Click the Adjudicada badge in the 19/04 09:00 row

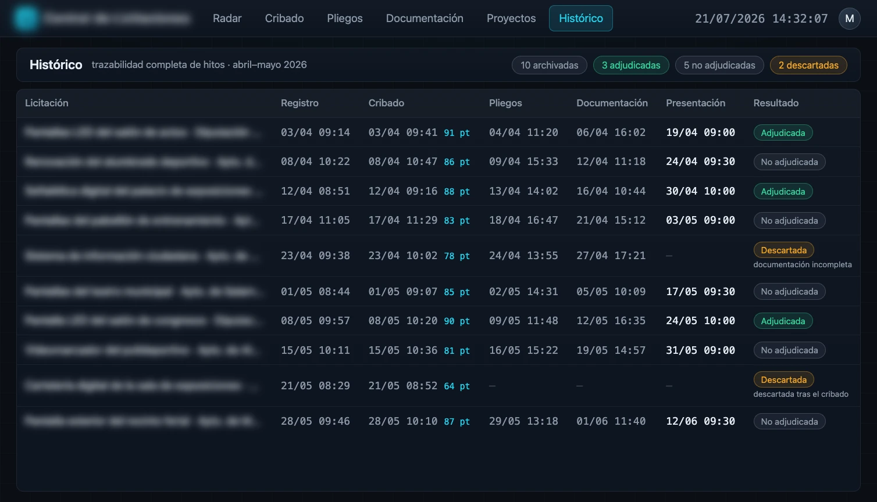point(783,133)
